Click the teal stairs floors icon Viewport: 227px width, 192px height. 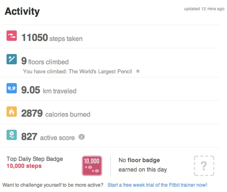tap(11, 59)
